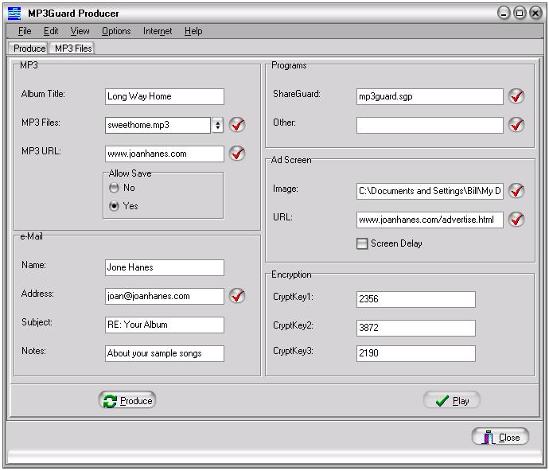Click the Album Title input field
The image size is (549, 471).
coord(165,96)
